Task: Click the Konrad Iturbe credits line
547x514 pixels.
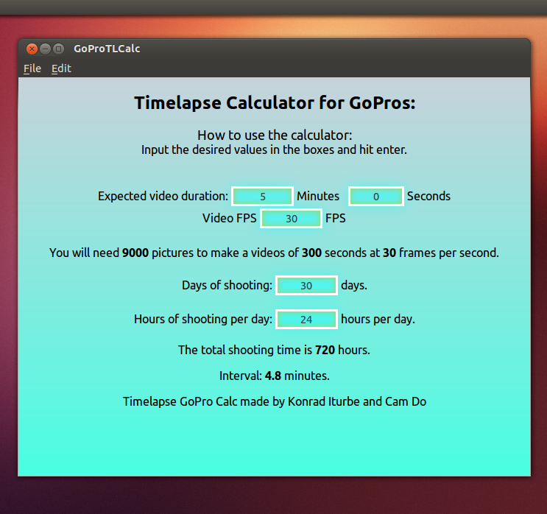Action: pyautogui.click(x=274, y=401)
